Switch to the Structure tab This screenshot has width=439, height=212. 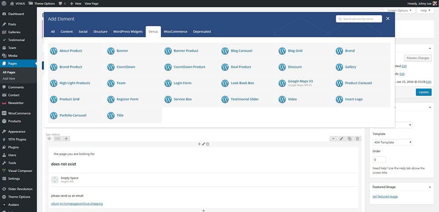pyautogui.click(x=100, y=32)
